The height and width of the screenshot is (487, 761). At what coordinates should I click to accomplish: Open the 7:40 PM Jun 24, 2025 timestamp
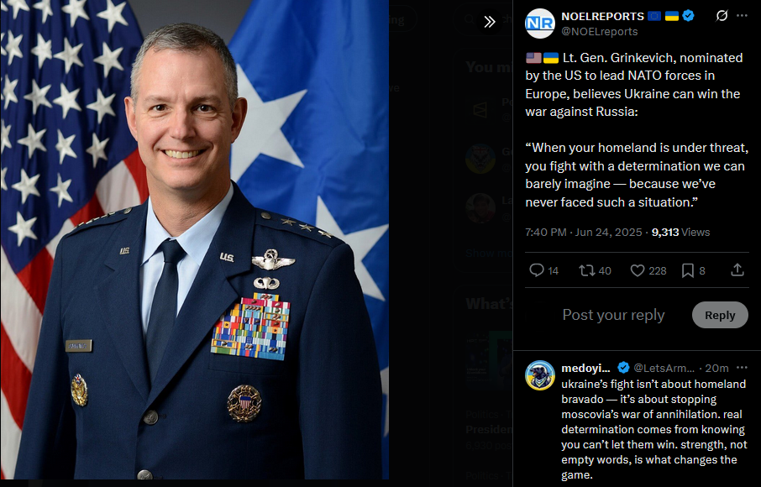(x=584, y=233)
